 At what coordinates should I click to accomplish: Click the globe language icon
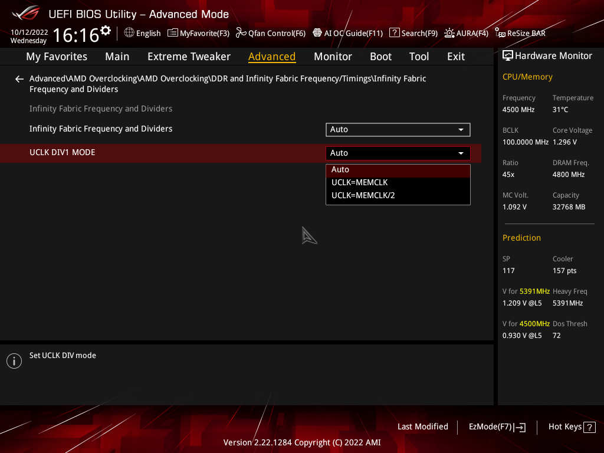click(x=129, y=33)
